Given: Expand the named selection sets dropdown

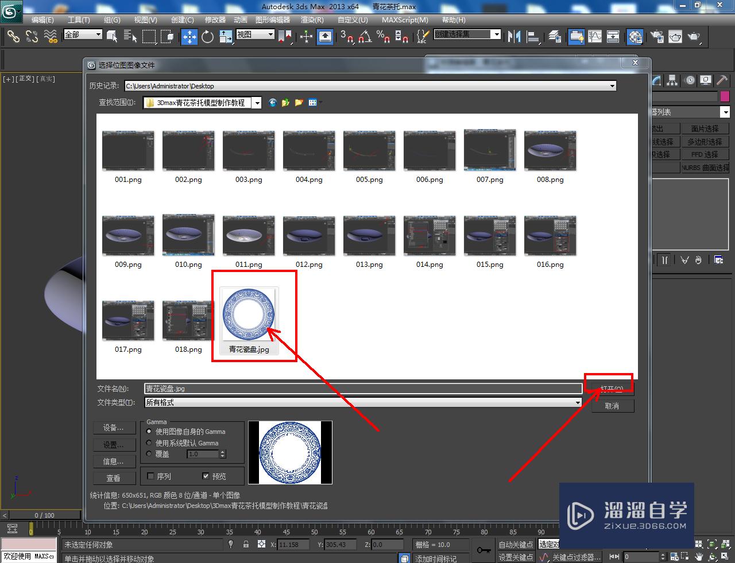Looking at the screenshot, I should pos(497,34).
